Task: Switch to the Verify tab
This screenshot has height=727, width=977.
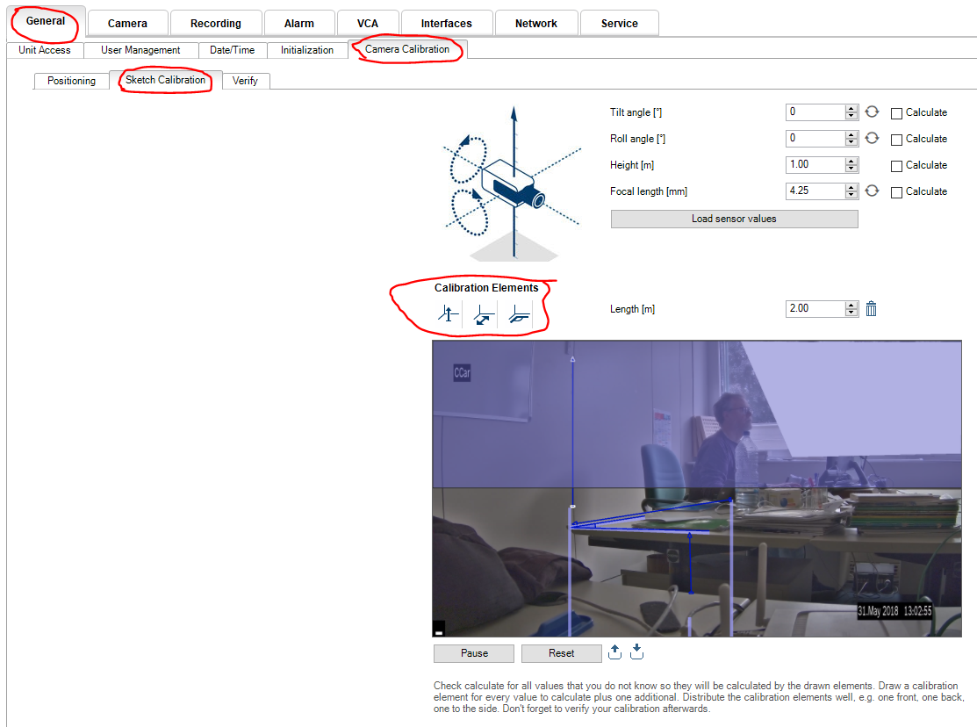Action: coord(245,81)
